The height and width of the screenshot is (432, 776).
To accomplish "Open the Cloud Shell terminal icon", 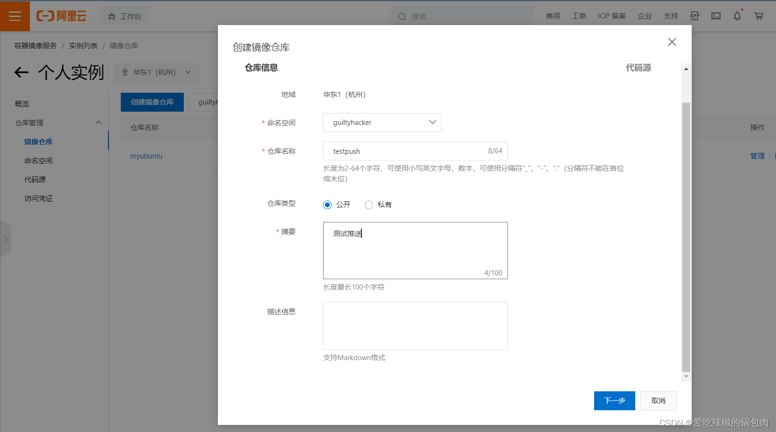I will tap(716, 16).
